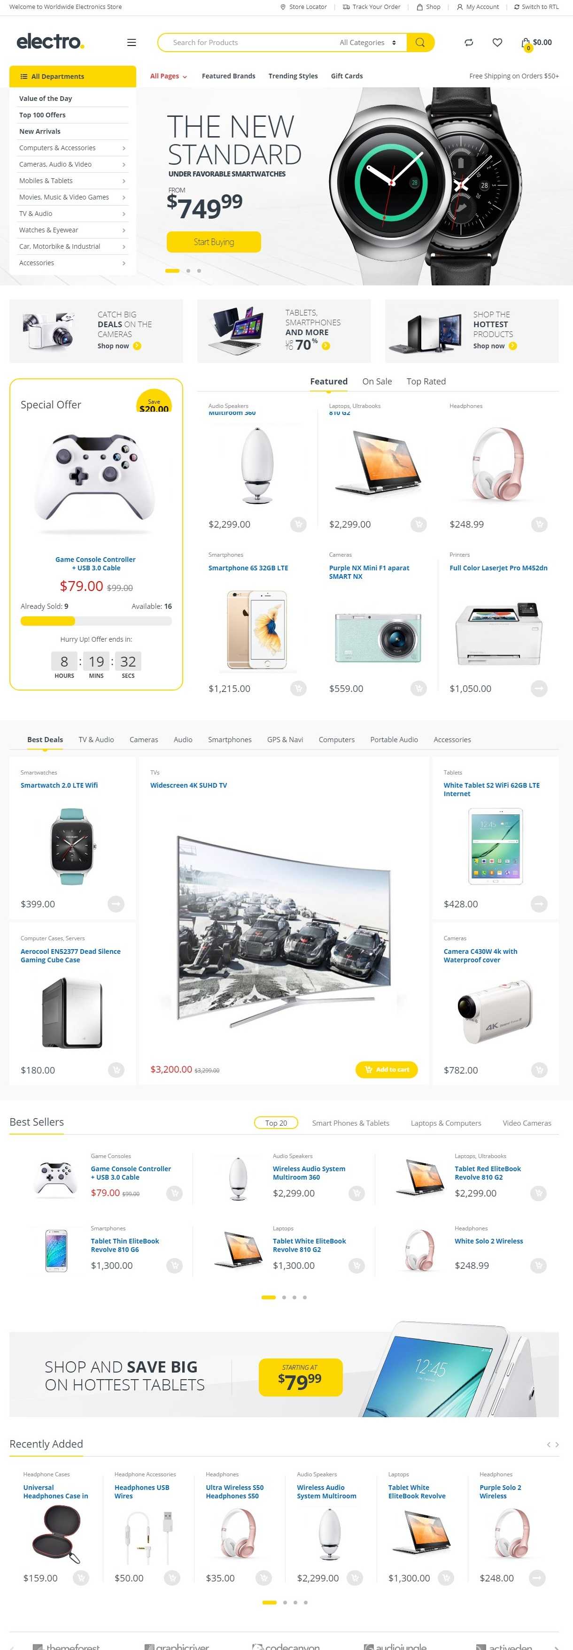Expand the All Pages menu
This screenshot has height=1650, width=573.
[169, 76]
